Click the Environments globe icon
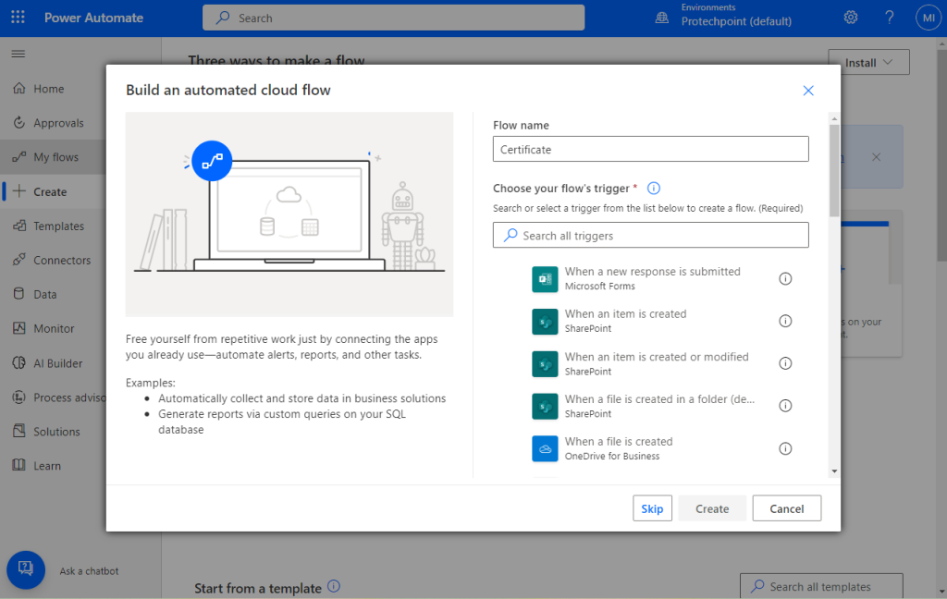Screen dimensions: 947x599 [x=662, y=18]
